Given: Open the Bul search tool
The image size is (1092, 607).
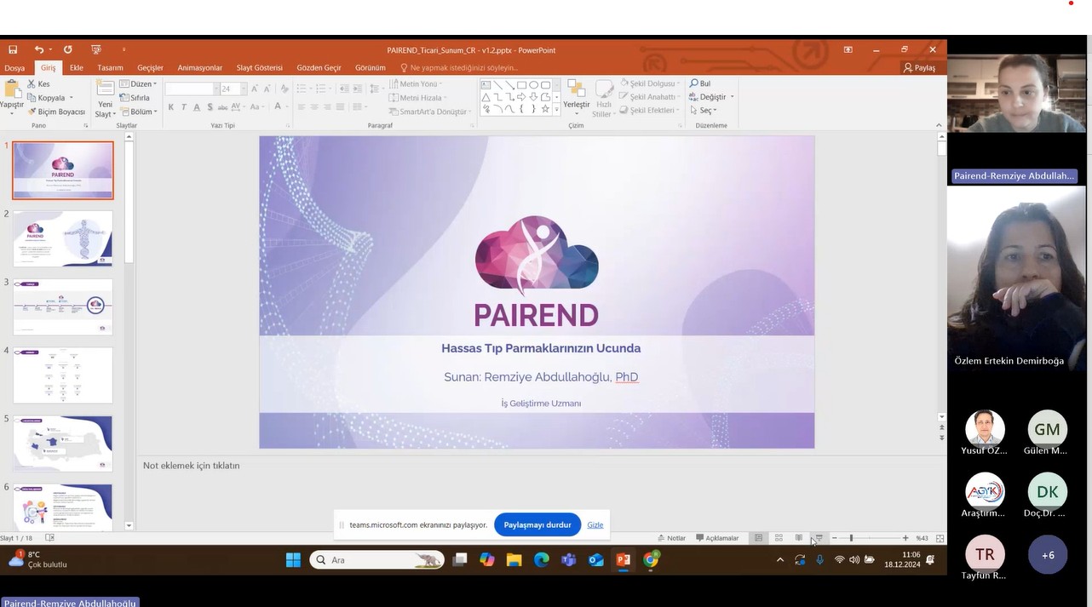Looking at the screenshot, I should coord(700,84).
